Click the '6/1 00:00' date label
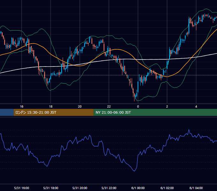This screenshot has height=191, width=217. (138, 188)
